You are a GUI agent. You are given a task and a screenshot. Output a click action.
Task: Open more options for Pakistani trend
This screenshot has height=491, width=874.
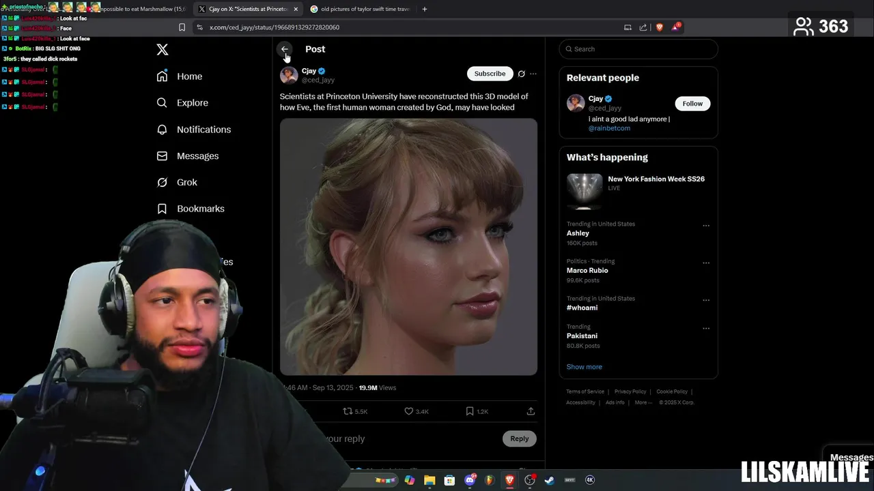pyautogui.click(x=706, y=329)
